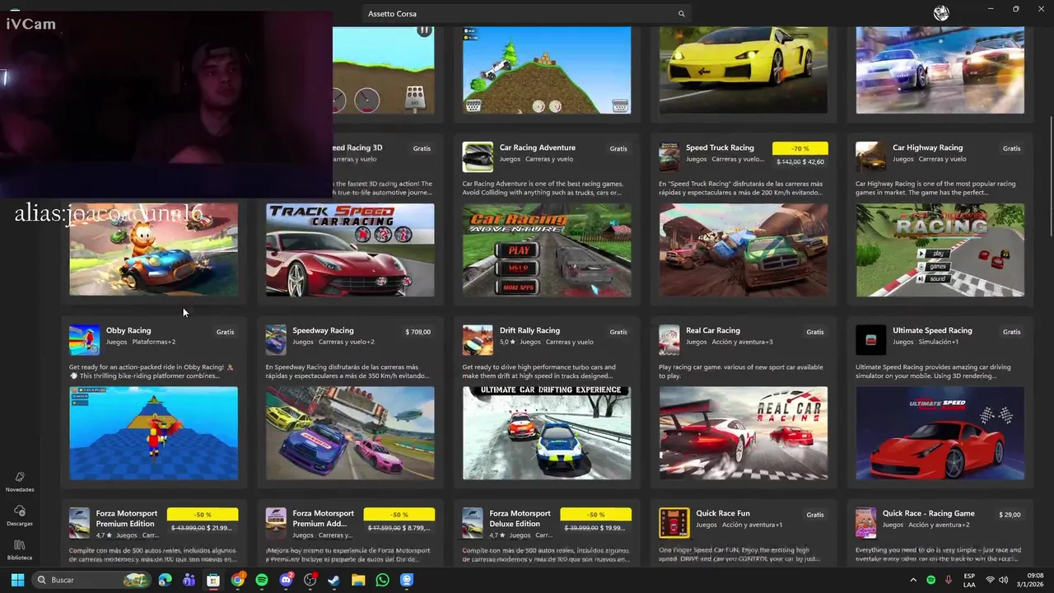Click the search magnifier icon in Store search bar
The width and height of the screenshot is (1054, 593).
coord(681,13)
